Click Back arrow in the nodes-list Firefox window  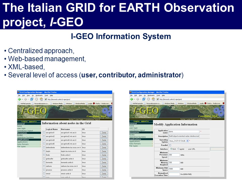(x=19, y=99)
